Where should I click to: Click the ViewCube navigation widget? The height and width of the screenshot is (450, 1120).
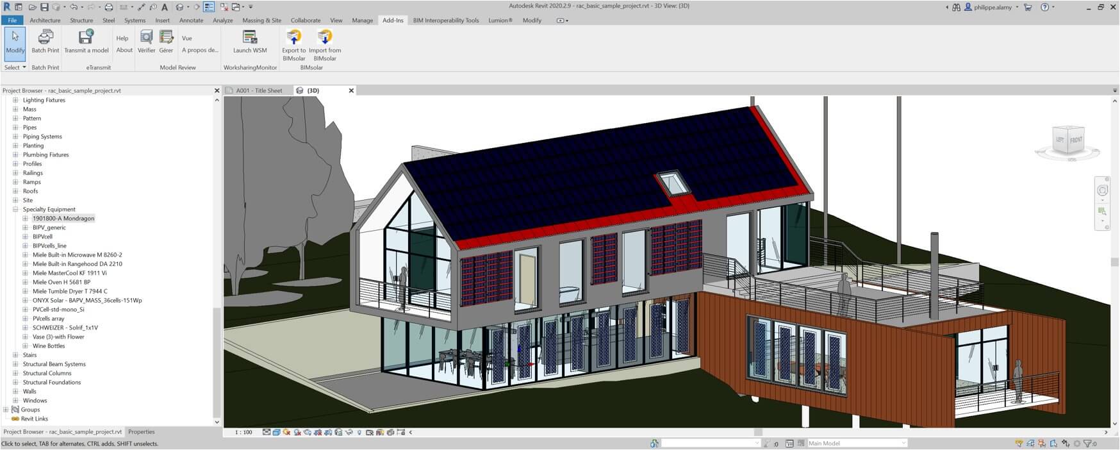pyautogui.click(x=1068, y=141)
